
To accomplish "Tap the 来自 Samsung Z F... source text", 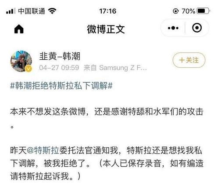I will 115,68.
